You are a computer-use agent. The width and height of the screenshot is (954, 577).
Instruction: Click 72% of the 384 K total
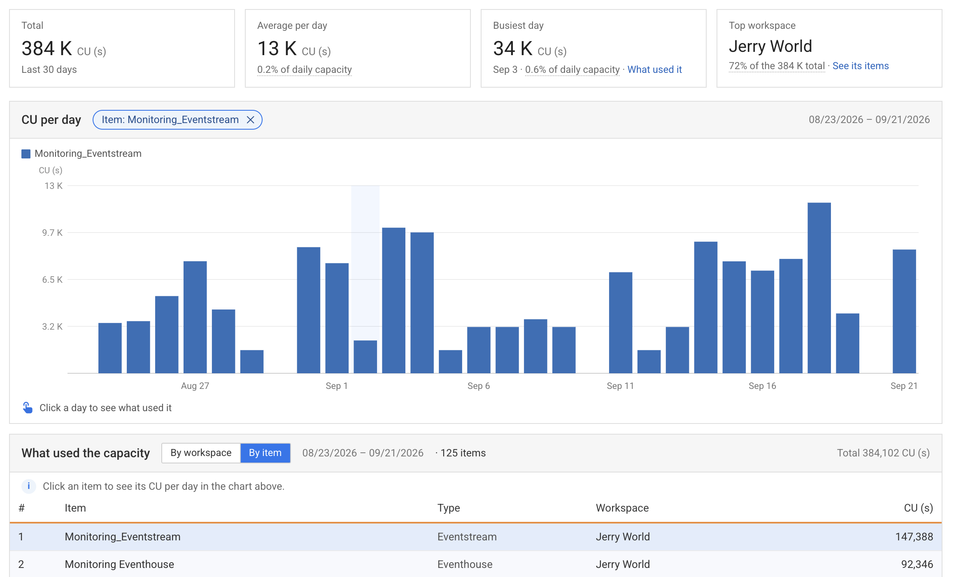coord(777,66)
